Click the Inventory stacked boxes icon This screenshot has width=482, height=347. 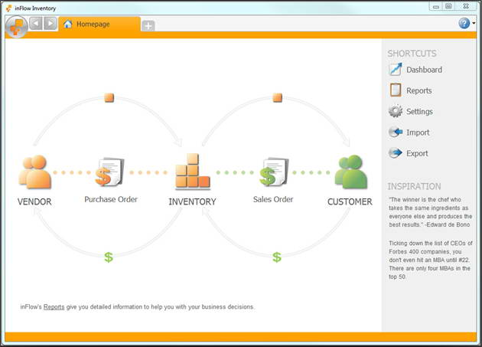pos(193,171)
